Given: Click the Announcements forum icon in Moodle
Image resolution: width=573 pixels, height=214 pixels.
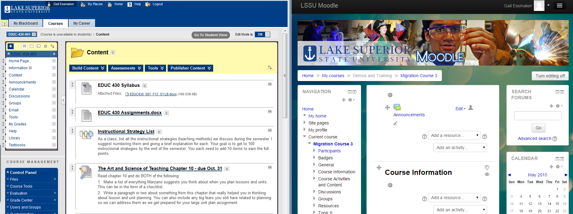Looking at the screenshot, I should coord(397,107).
